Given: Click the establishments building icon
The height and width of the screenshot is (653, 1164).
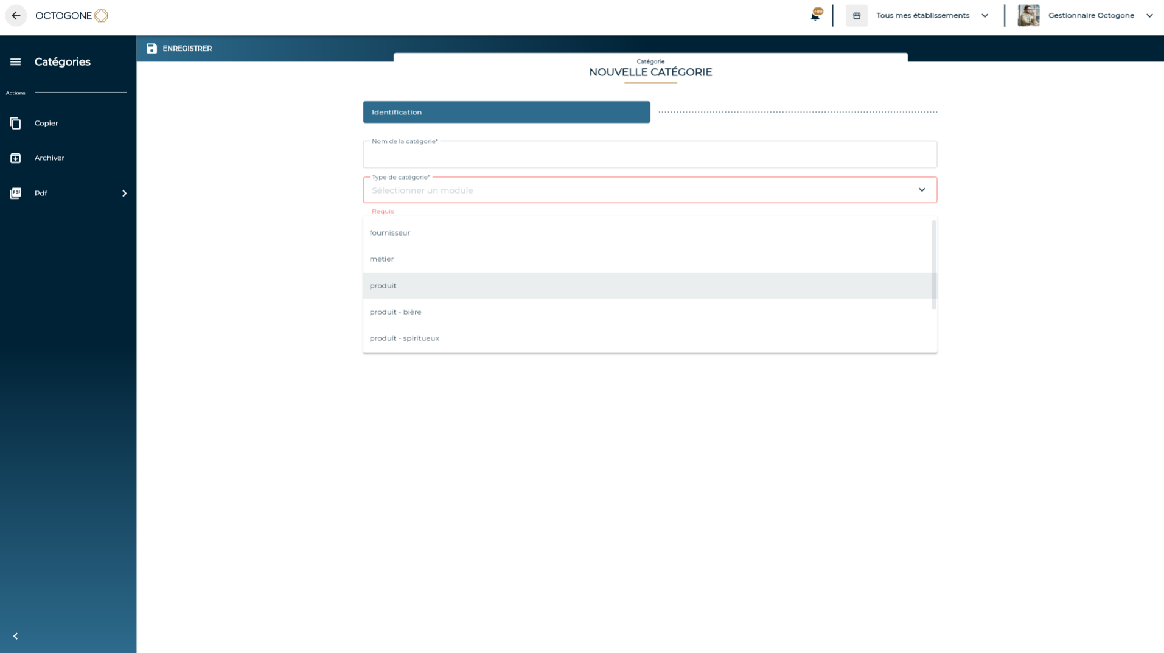Looking at the screenshot, I should click(856, 16).
